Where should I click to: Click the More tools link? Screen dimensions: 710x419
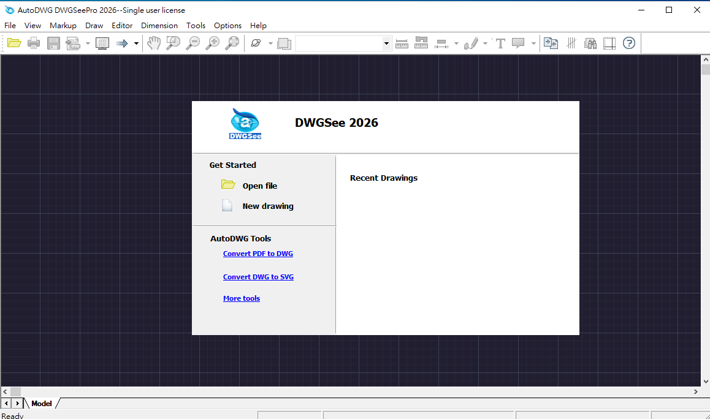tap(242, 298)
